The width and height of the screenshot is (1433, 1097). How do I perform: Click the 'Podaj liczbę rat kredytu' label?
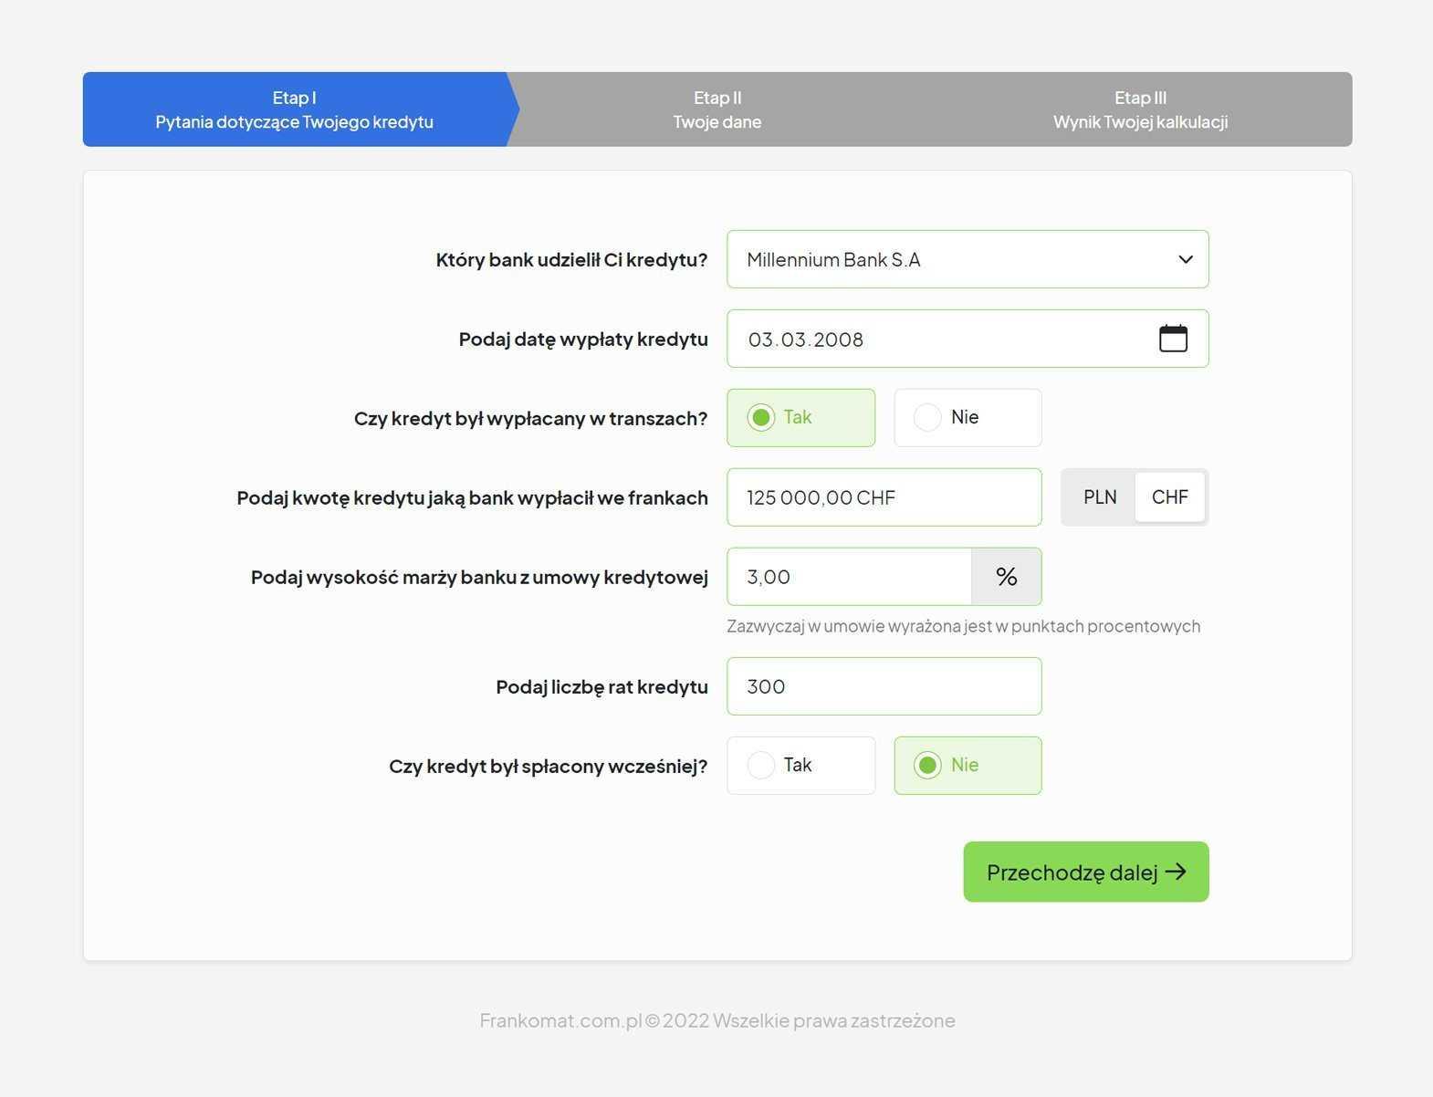tap(601, 687)
